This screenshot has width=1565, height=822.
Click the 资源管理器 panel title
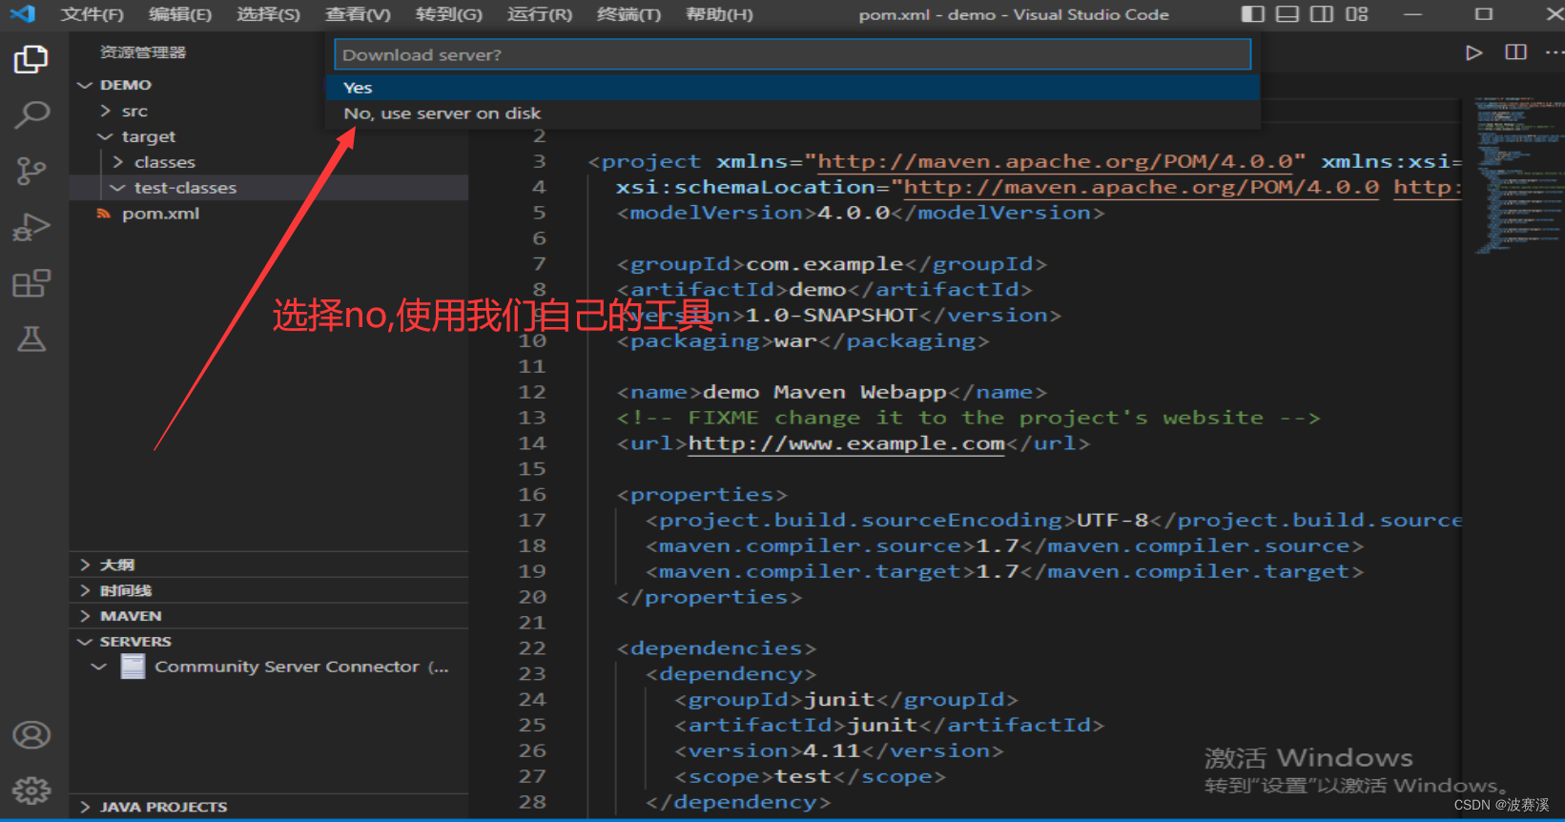click(143, 52)
